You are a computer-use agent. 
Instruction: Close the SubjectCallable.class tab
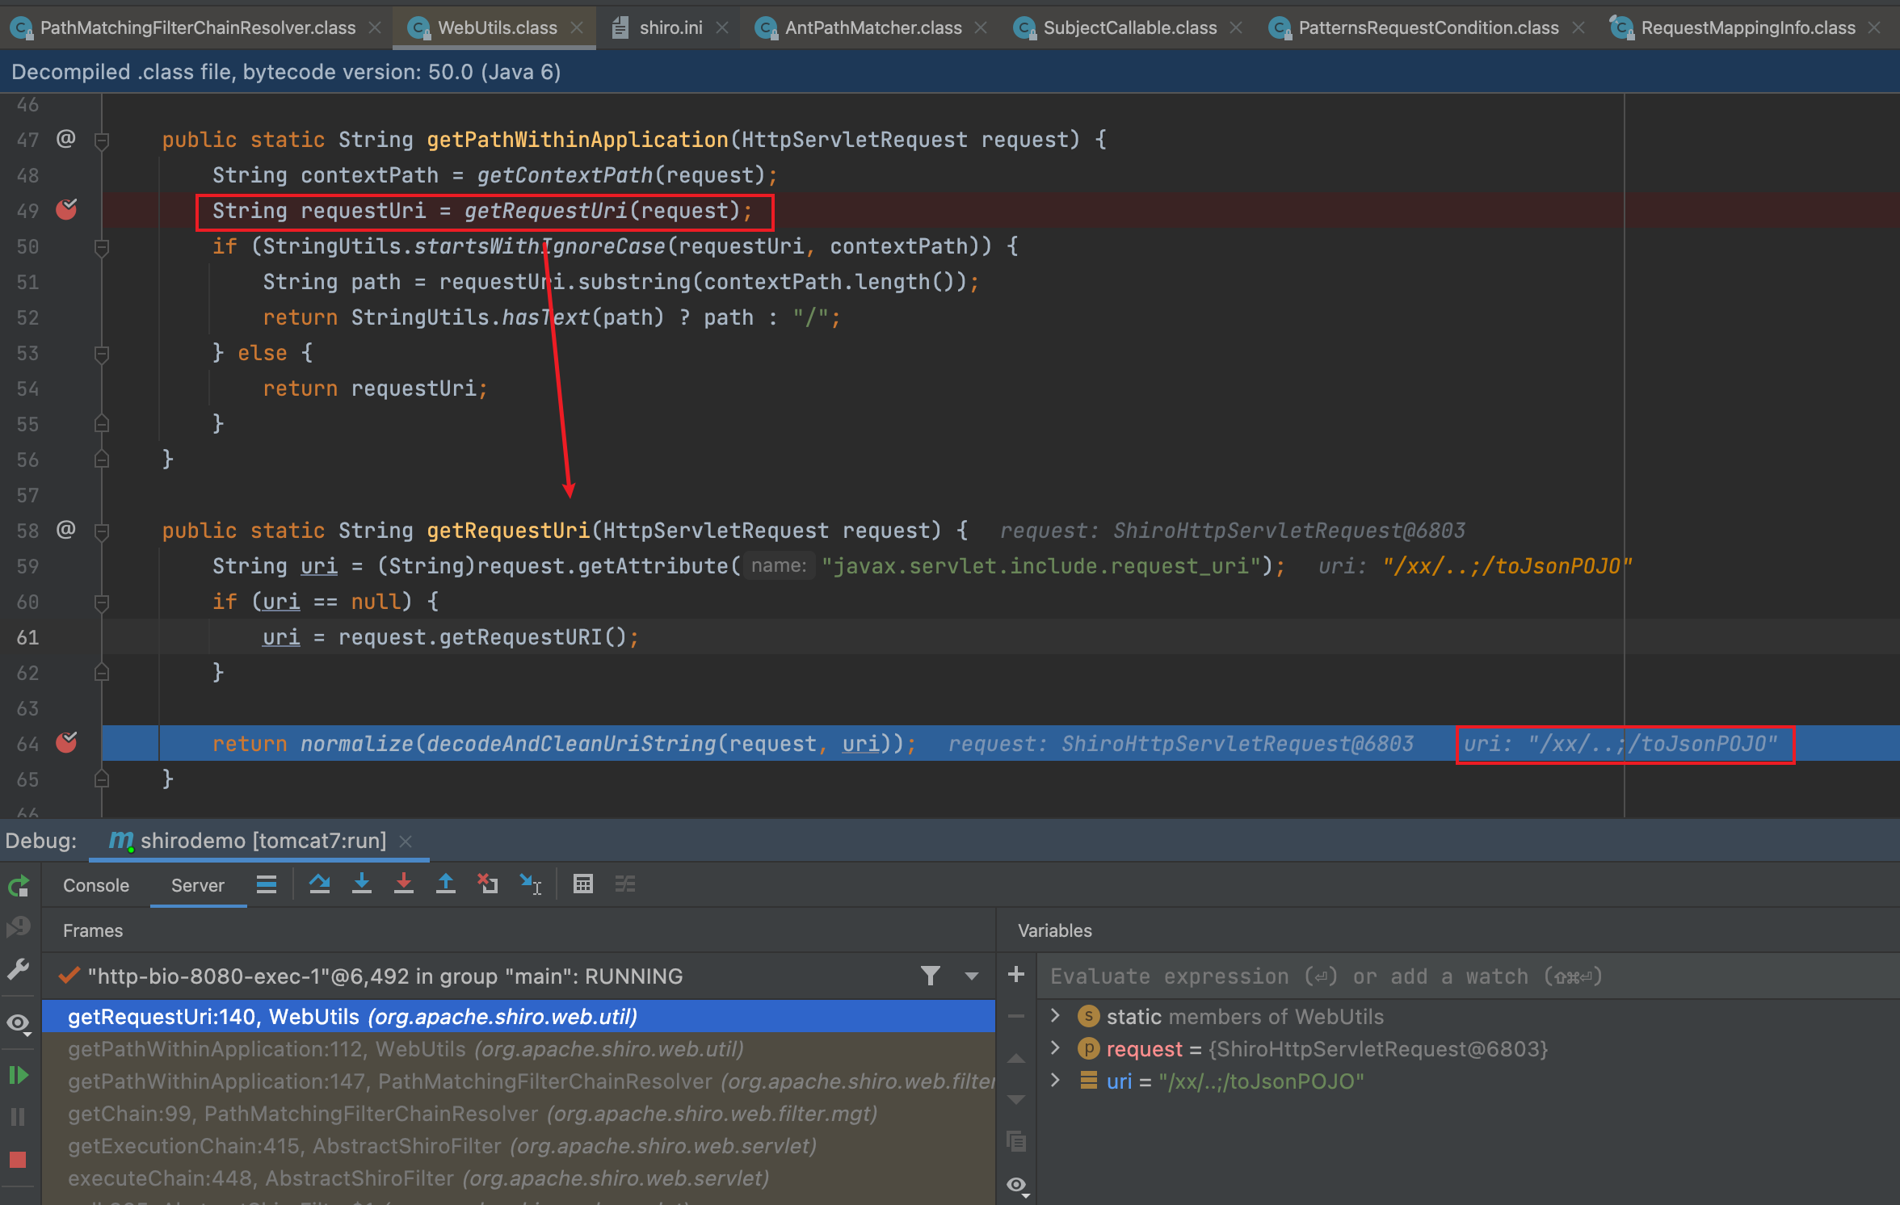pyautogui.click(x=1236, y=27)
